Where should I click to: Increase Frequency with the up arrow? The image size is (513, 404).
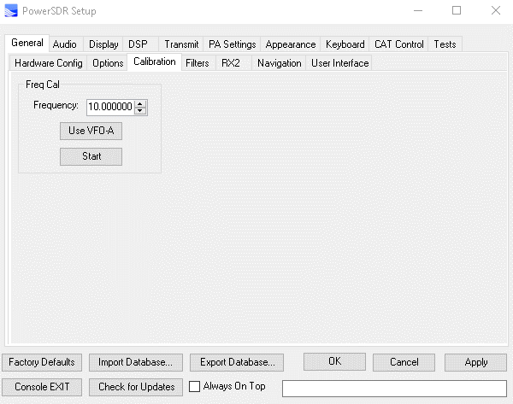pos(140,103)
